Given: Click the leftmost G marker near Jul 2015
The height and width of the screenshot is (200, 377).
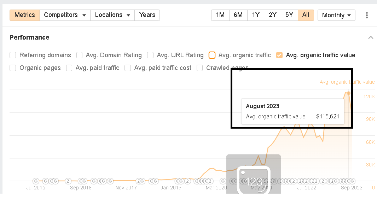Looking at the screenshot, I should (x=36, y=181).
